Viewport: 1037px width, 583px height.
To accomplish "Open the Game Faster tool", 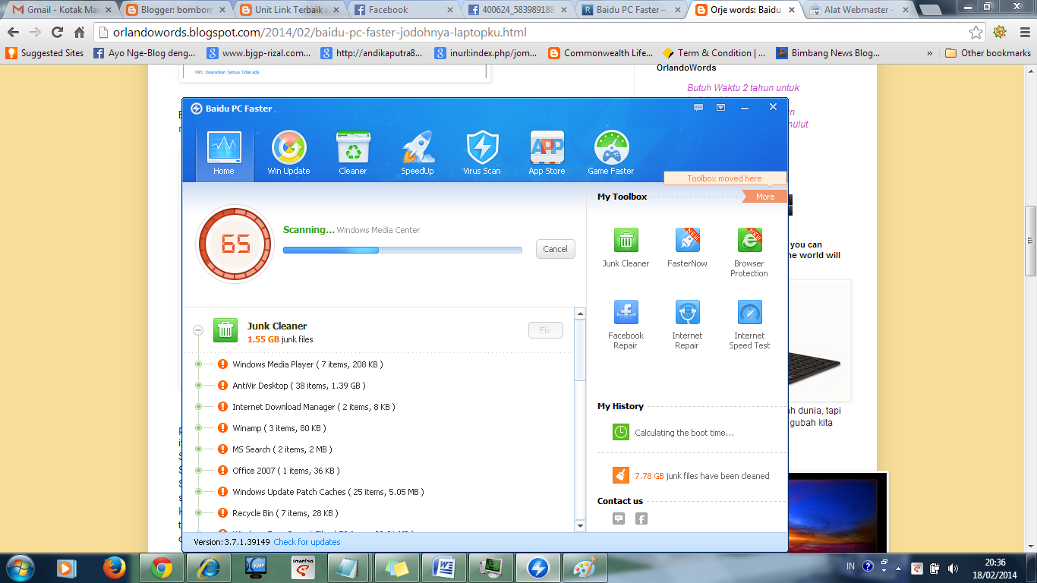I will 611,154.
